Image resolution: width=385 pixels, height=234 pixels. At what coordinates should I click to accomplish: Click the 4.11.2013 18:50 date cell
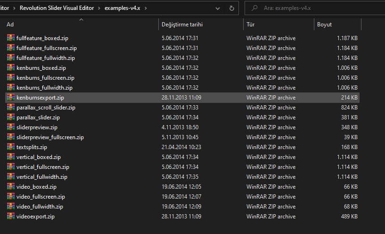(x=180, y=127)
